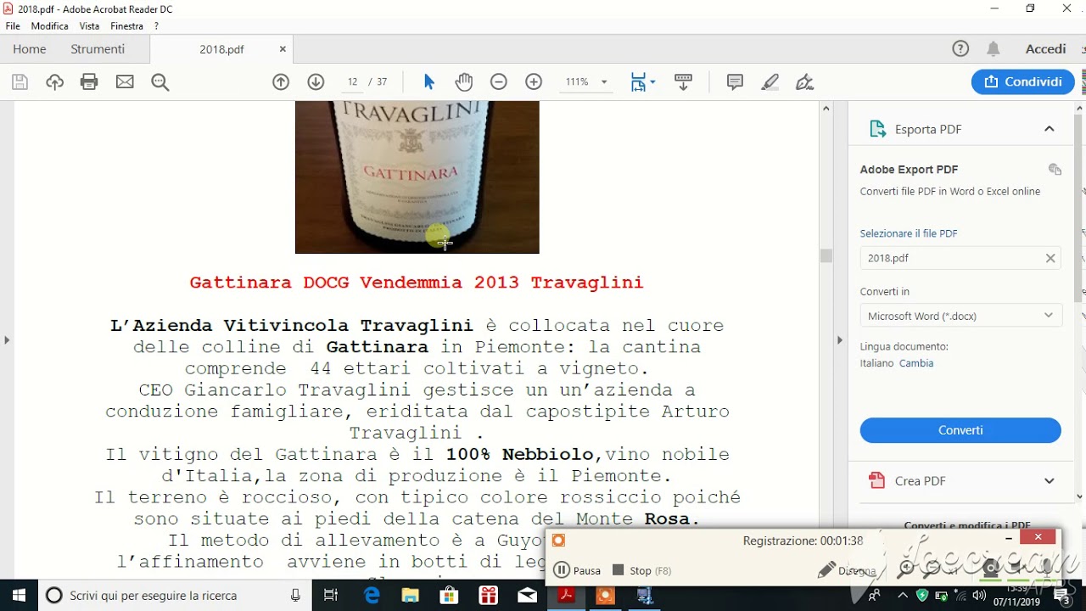The image size is (1086, 611).
Task: Open the Microsoft Word format dropdown
Action: point(960,316)
